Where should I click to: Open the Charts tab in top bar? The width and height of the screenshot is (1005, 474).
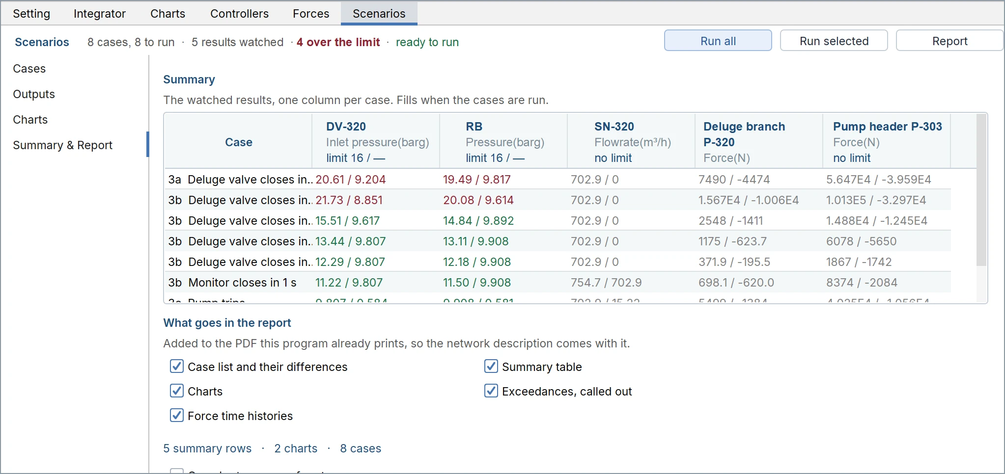coord(168,14)
